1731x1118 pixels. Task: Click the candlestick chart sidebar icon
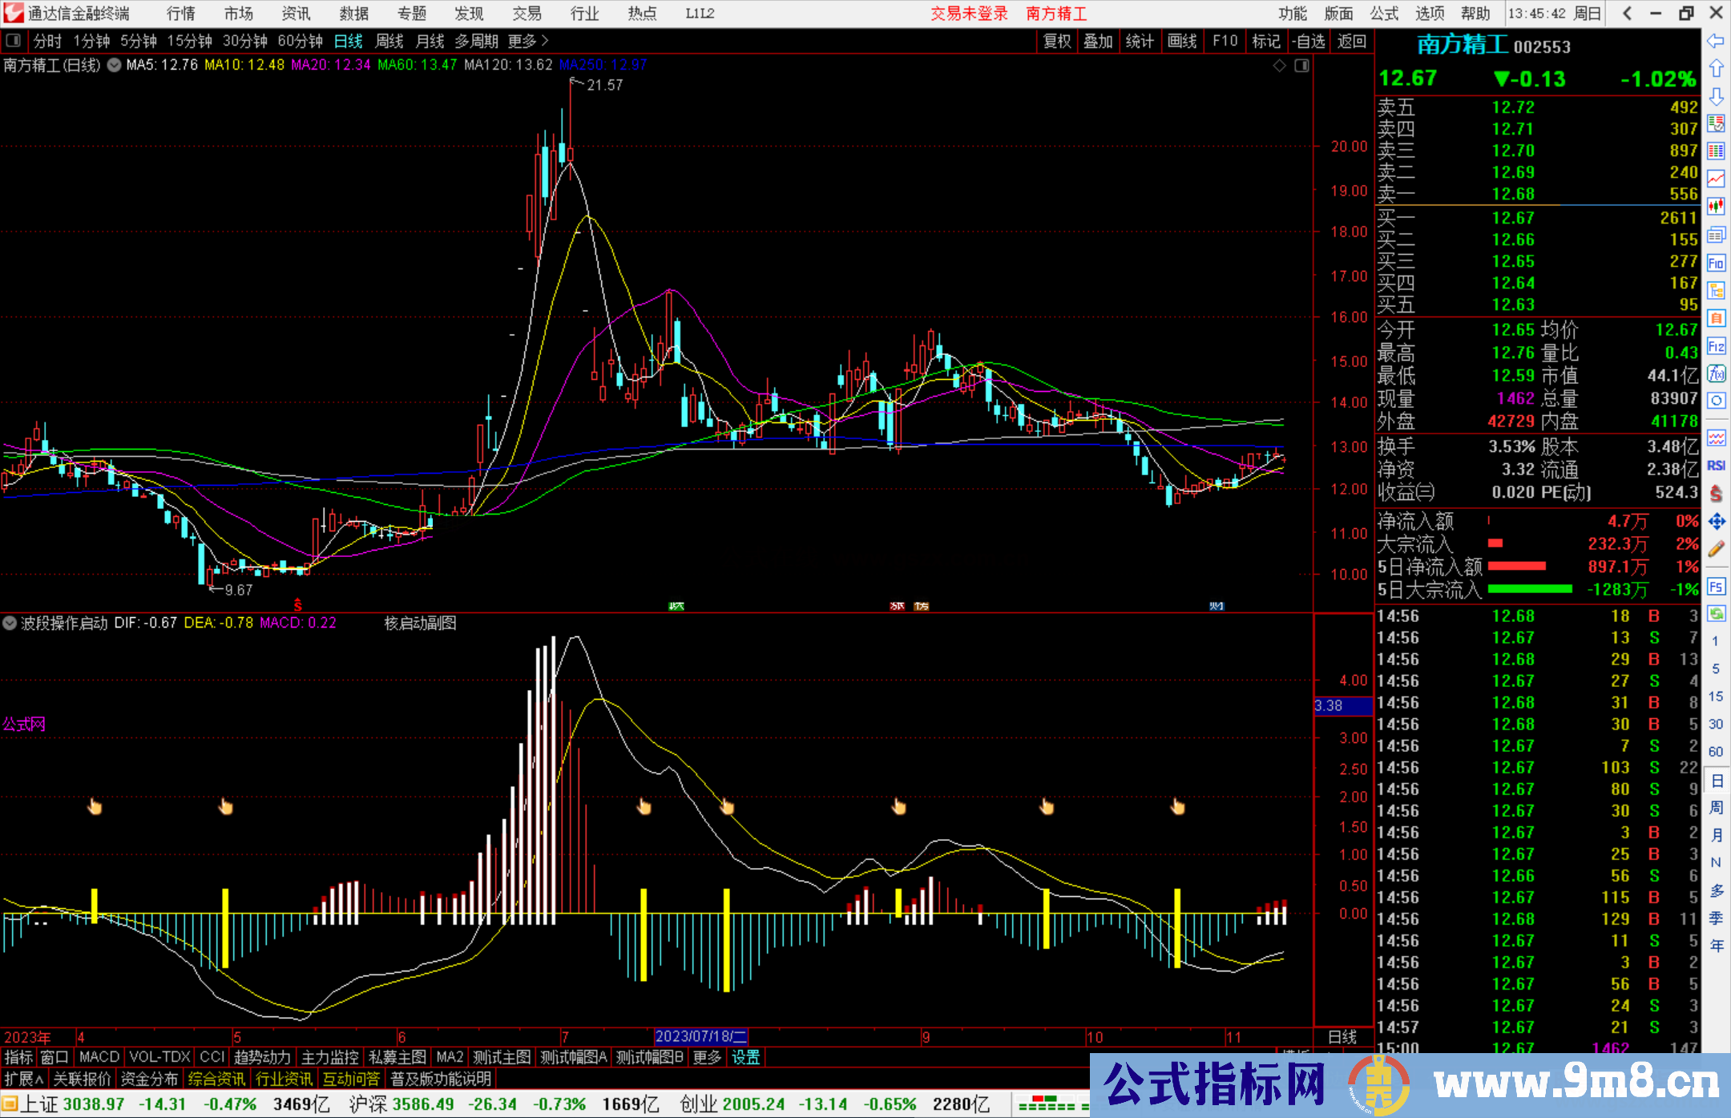point(1716,207)
